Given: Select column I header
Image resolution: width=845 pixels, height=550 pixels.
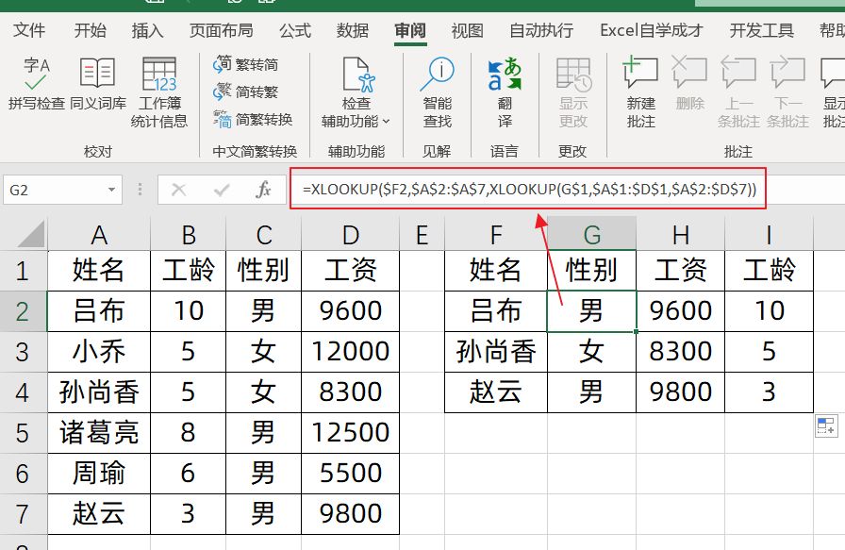Looking at the screenshot, I should tap(769, 235).
